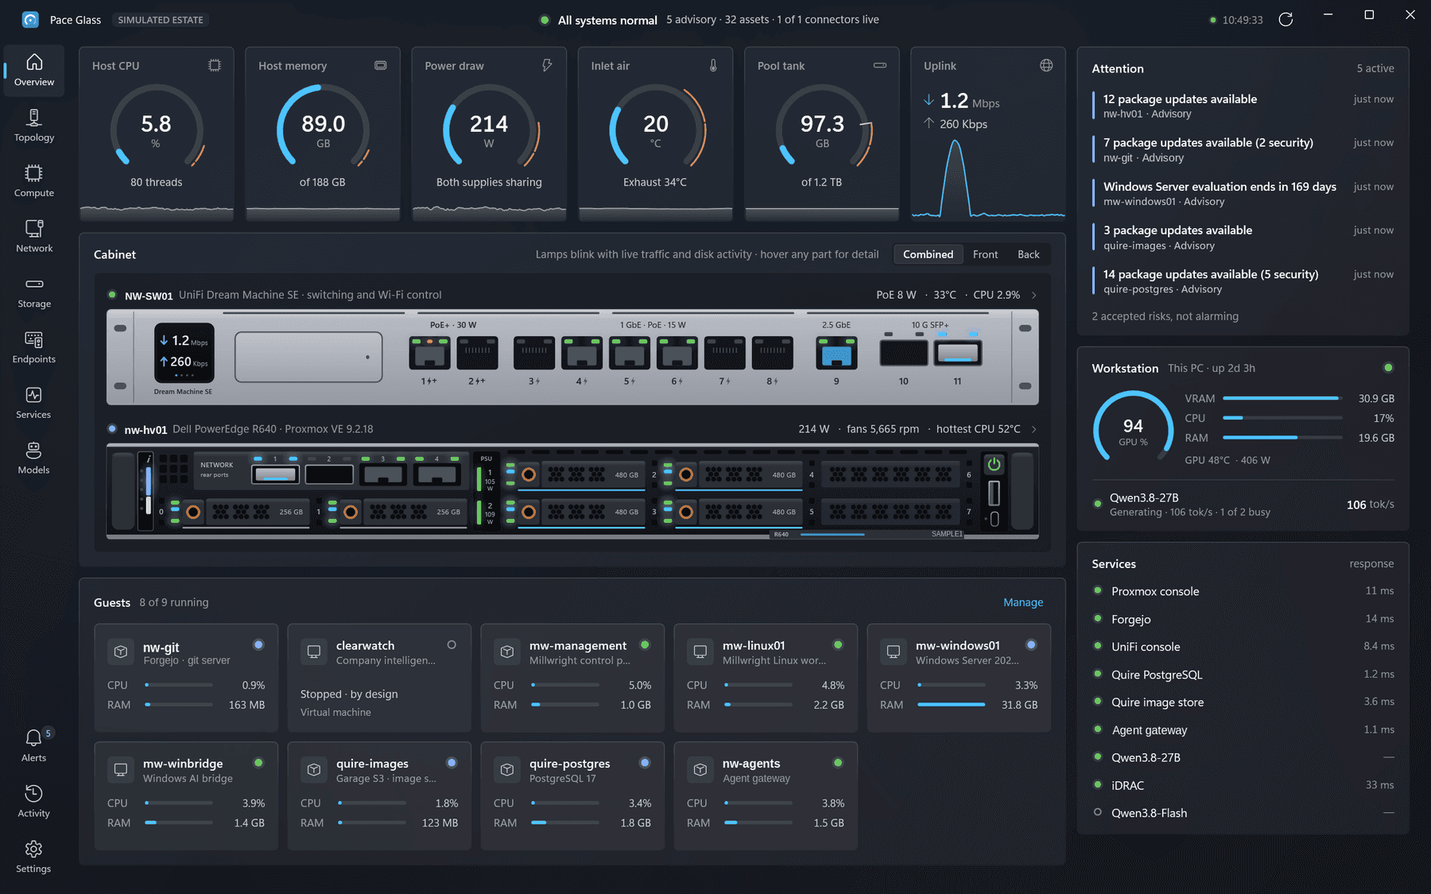Click the '2 accepted risks, not alarming' note
1431x894 pixels.
coord(1165,316)
